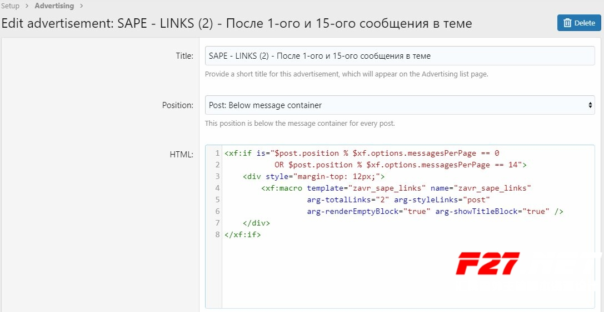
Task: Click the HTML field label
Action: pos(182,155)
